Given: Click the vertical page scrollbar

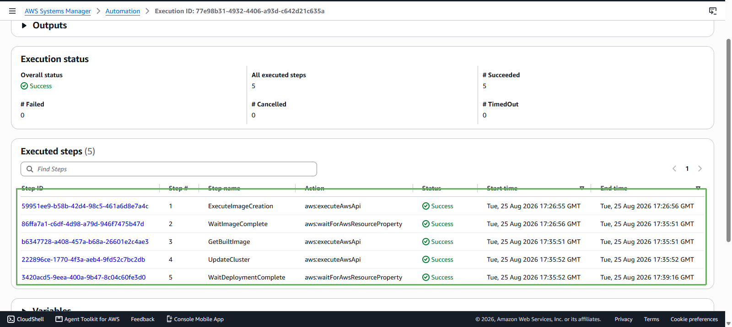Looking at the screenshot, I should point(728,140).
